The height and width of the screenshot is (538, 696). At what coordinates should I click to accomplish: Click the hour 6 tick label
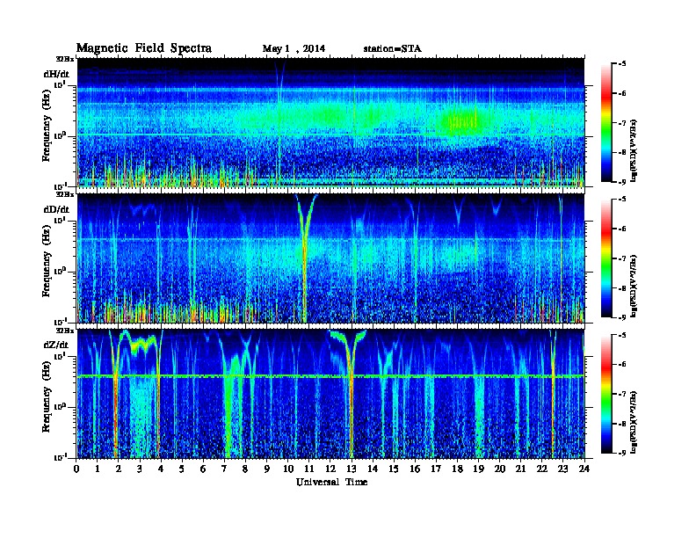(203, 469)
